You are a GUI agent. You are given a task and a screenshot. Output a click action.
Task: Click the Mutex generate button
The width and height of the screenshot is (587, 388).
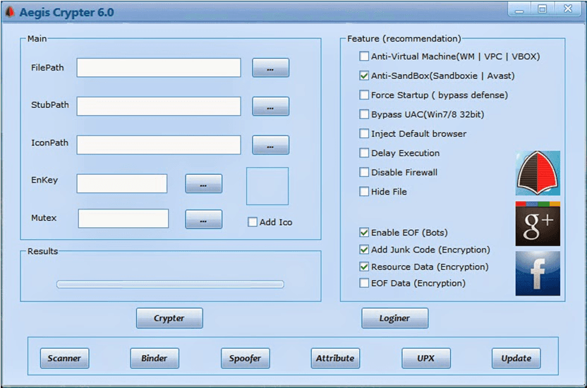pos(203,219)
